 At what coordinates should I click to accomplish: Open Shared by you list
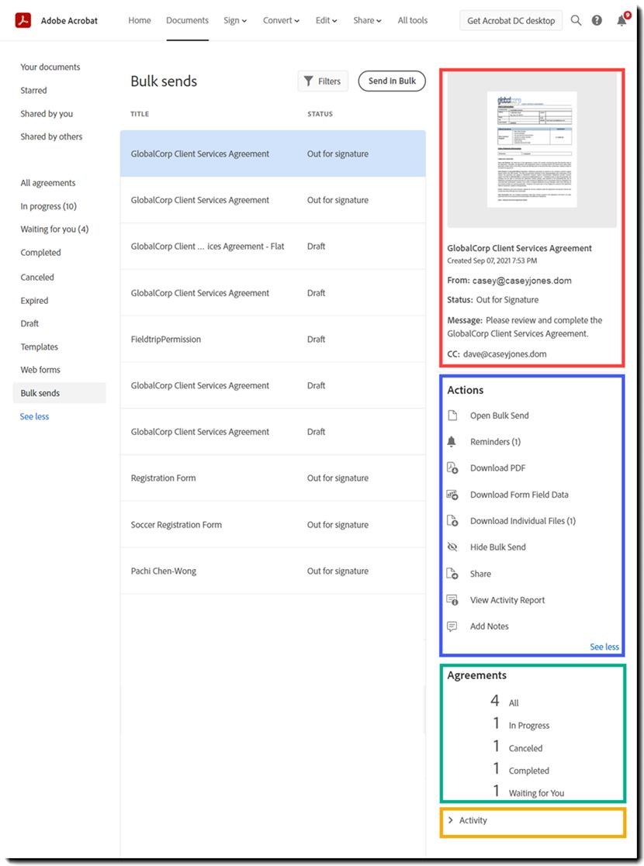(x=47, y=113)
